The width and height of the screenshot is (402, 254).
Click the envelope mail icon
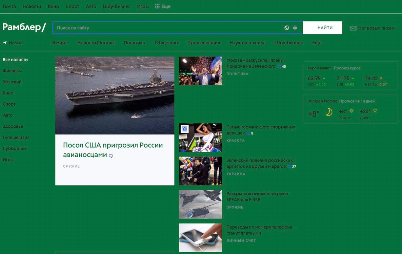coord(353,28)
